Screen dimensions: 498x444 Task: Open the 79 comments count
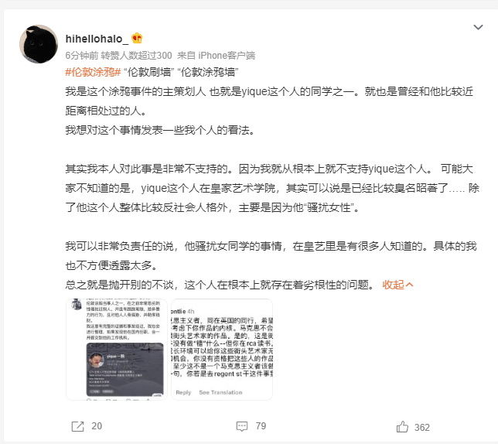[261, 426]
